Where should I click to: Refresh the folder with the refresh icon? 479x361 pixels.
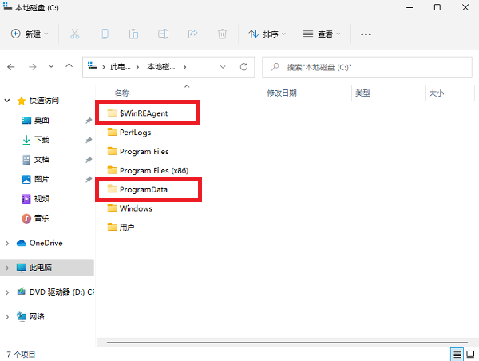(243, 67)
